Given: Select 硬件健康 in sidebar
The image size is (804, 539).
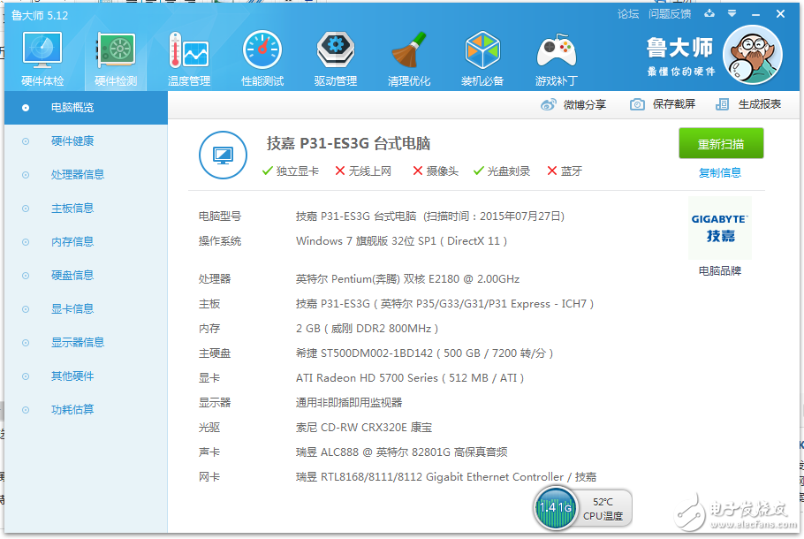Looking at the screenshot, I should click(87, 141).
